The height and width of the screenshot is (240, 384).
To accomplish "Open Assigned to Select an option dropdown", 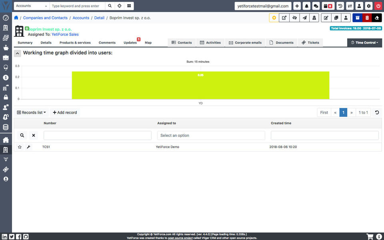I will click(x=211, y=136).
